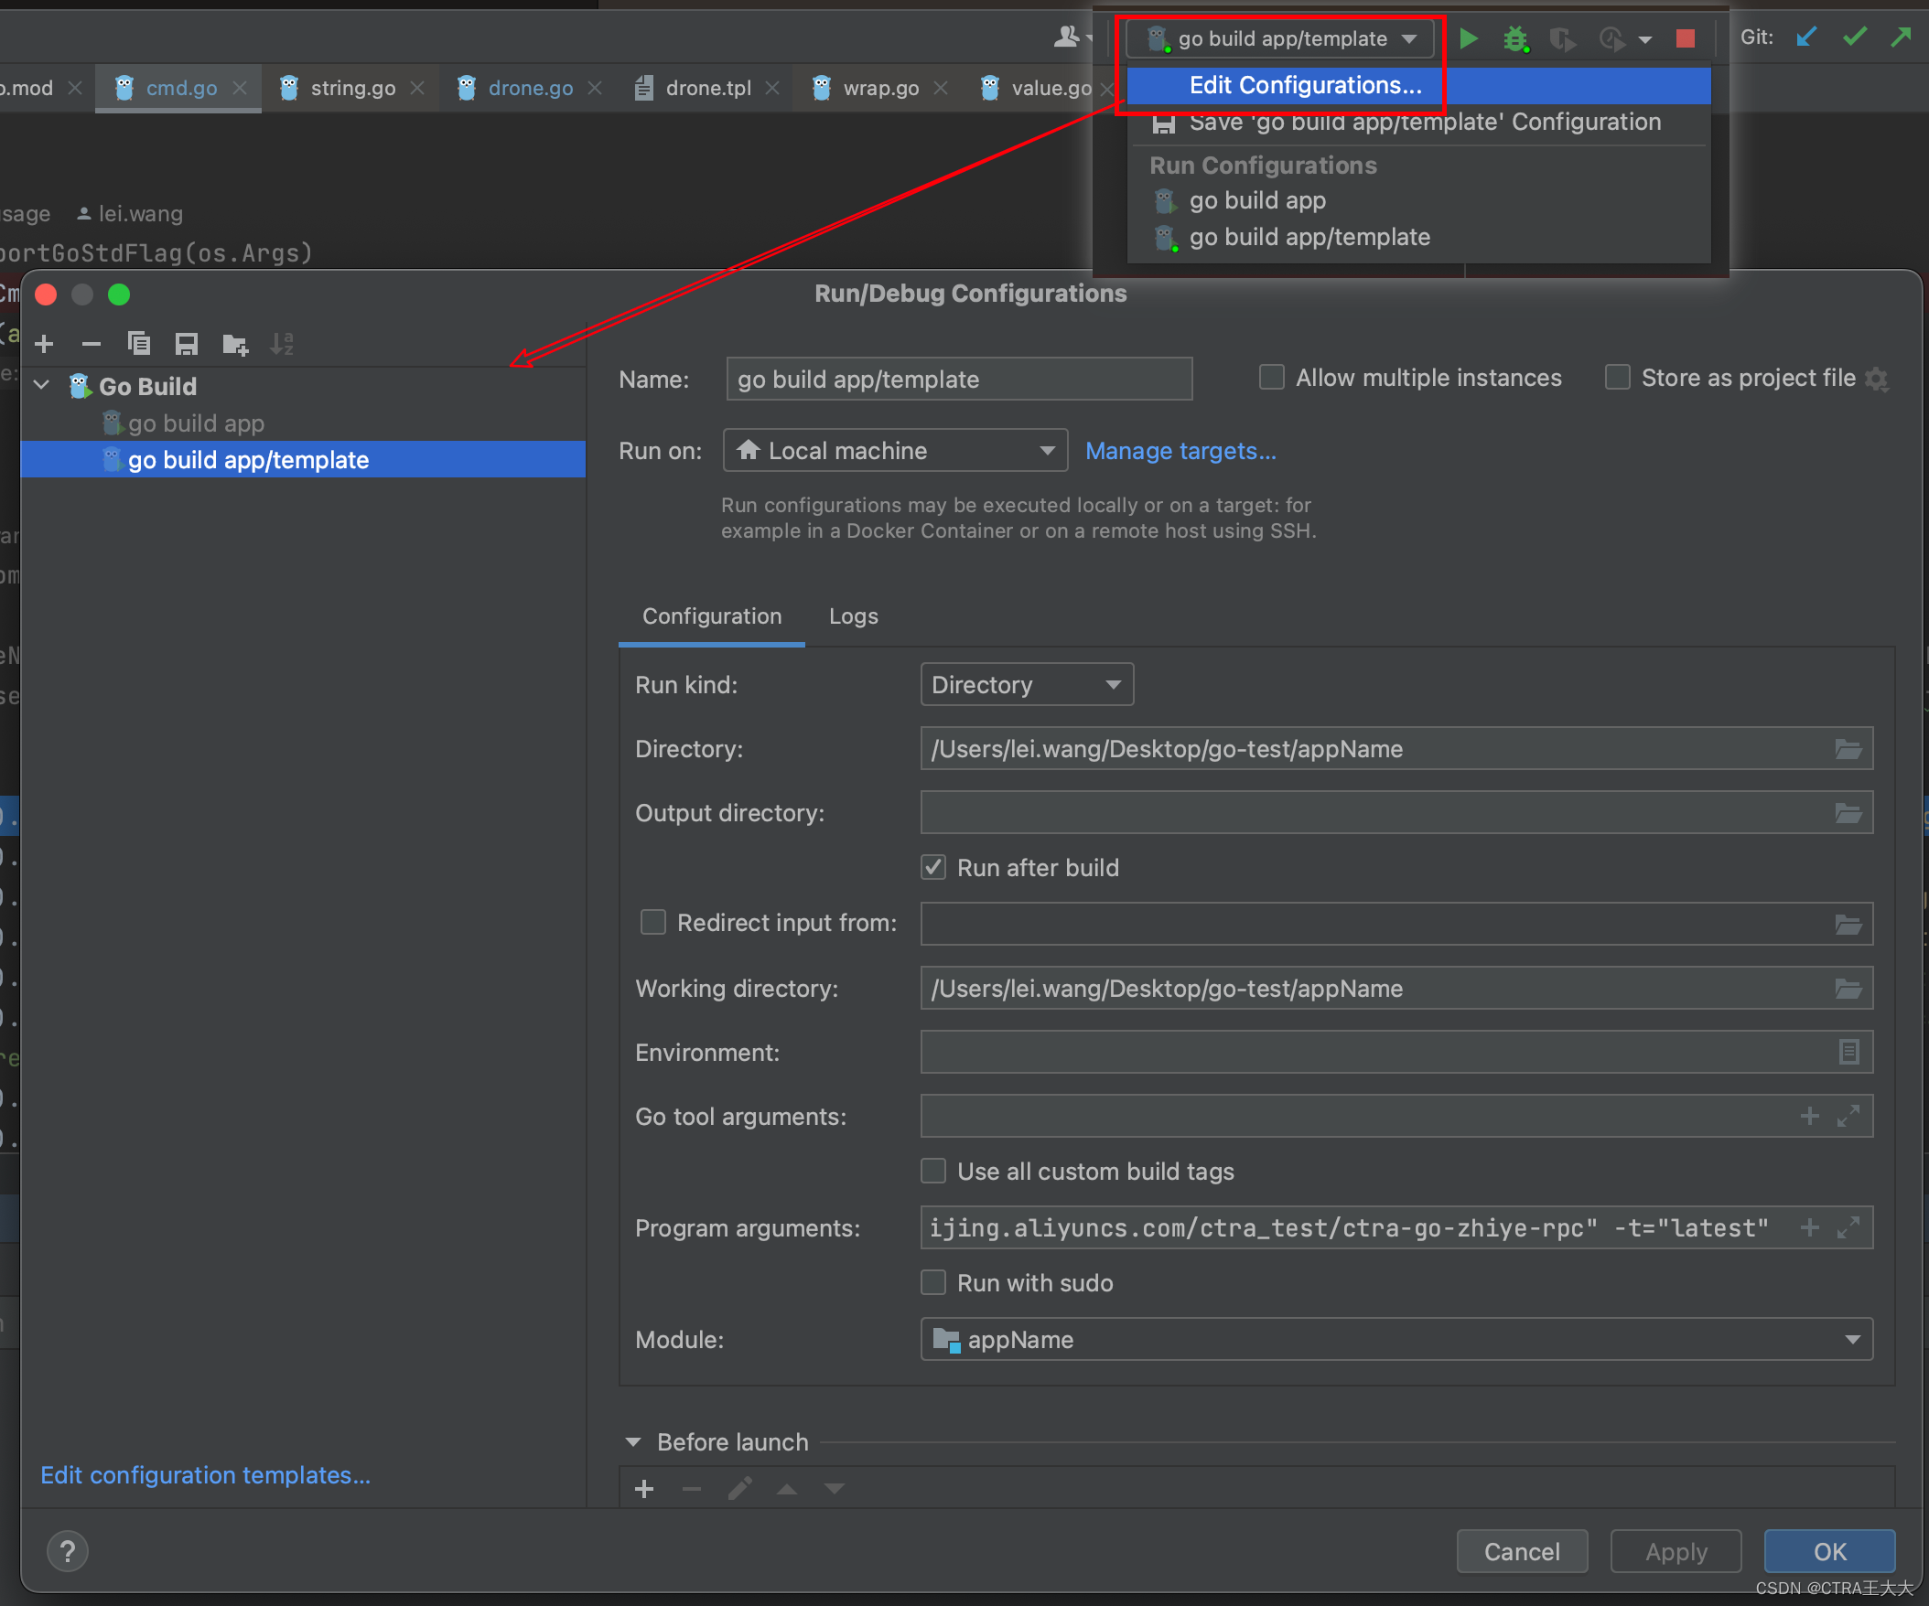Click the Manage targets link
This screenshot has height=1606, width=1929.
(1180, 451)
